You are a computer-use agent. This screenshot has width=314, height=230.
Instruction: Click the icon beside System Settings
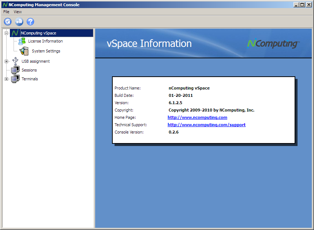pyautogui.click(x=24, y=51)
